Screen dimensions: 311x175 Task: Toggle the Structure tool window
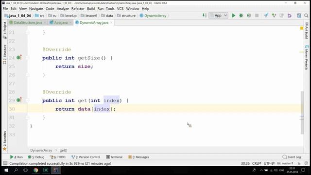coord(4,54)
